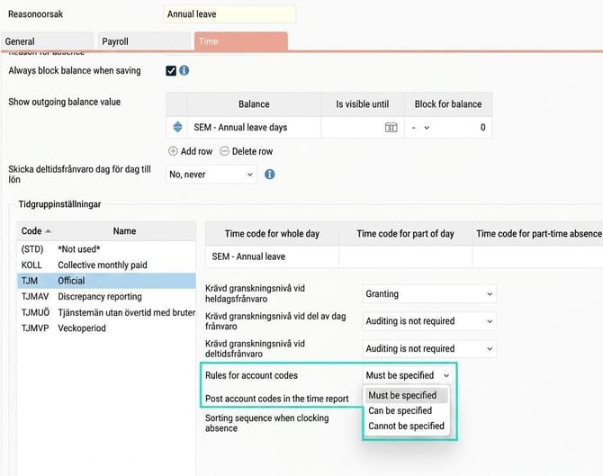Click Time code for whole day header

[272, 234]
